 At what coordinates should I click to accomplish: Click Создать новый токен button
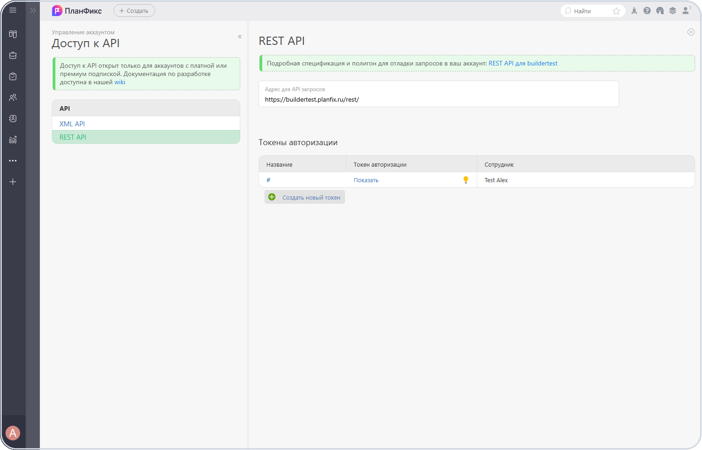coord(305,197)
